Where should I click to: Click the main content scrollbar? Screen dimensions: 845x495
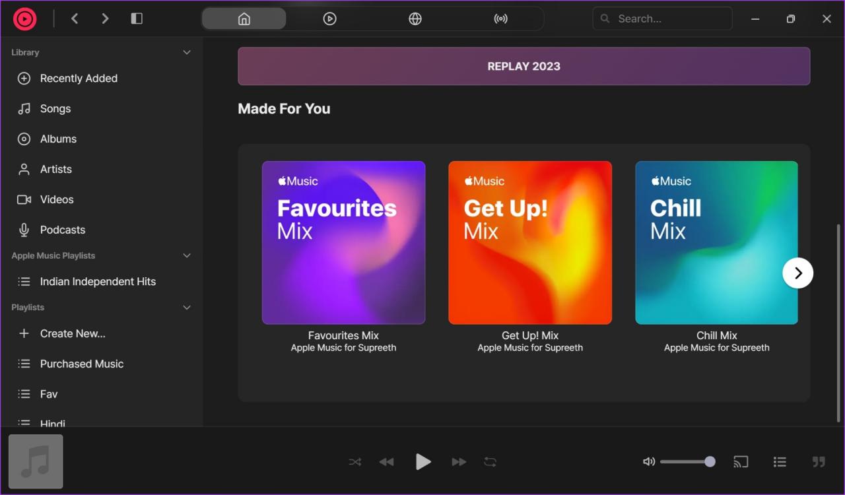coord(839,323)
